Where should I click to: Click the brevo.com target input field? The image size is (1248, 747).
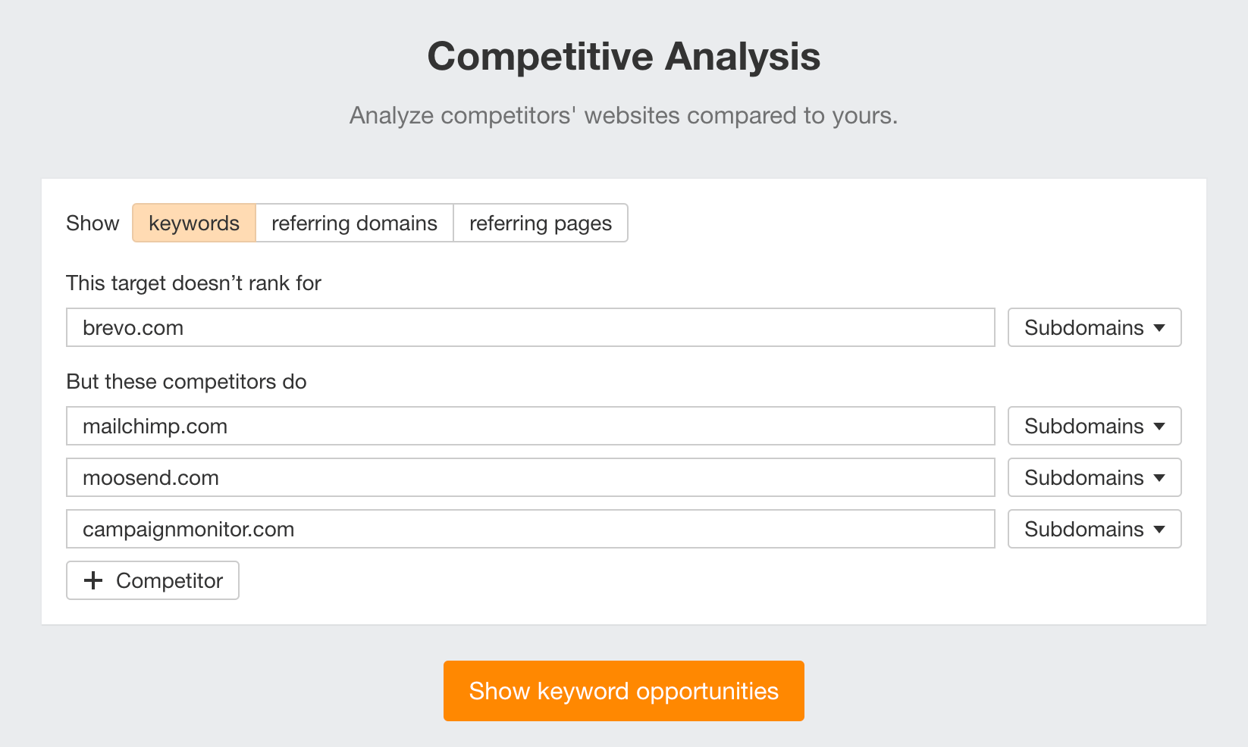(531, 327)
